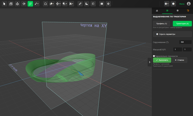Toggle the grid display icon
Screen dimensions: 193x116
coord(102,4)
